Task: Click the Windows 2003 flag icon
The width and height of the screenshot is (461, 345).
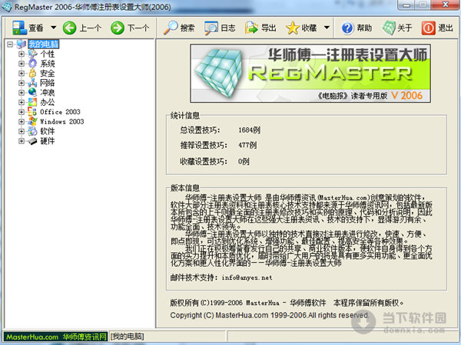Action: [32, 121]
